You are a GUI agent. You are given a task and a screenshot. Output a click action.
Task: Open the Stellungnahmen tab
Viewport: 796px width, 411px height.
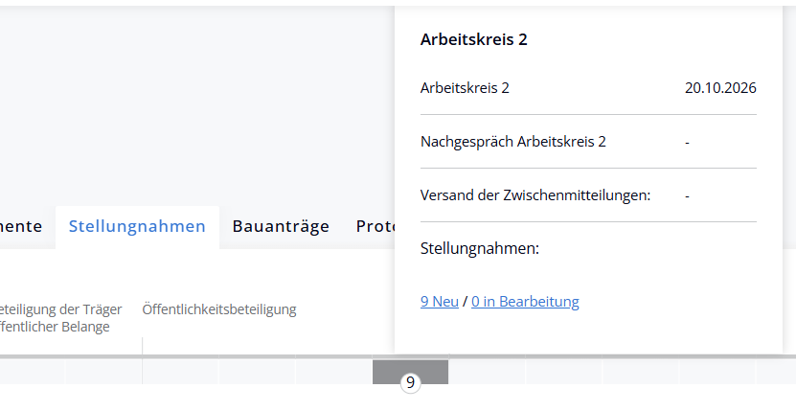coord(137,226)
